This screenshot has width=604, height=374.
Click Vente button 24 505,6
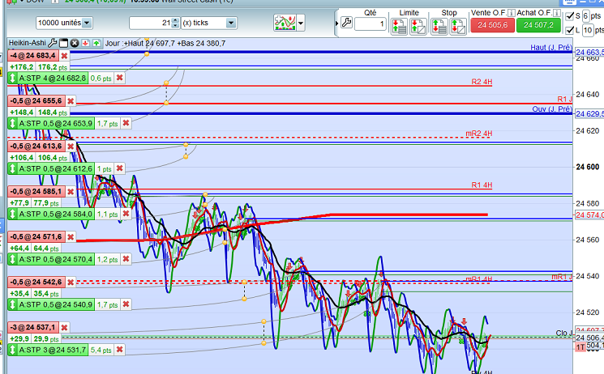click(x=492, y=25)
